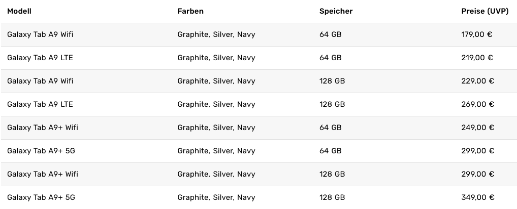Click the 229,00 € price cell
This screenshot has height=209, width=517.
478,81
